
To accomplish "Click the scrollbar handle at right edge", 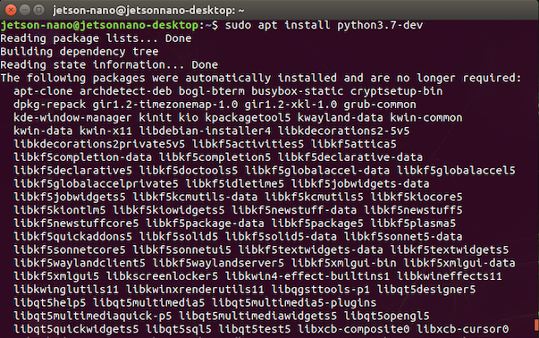I will tap(536, 325).
